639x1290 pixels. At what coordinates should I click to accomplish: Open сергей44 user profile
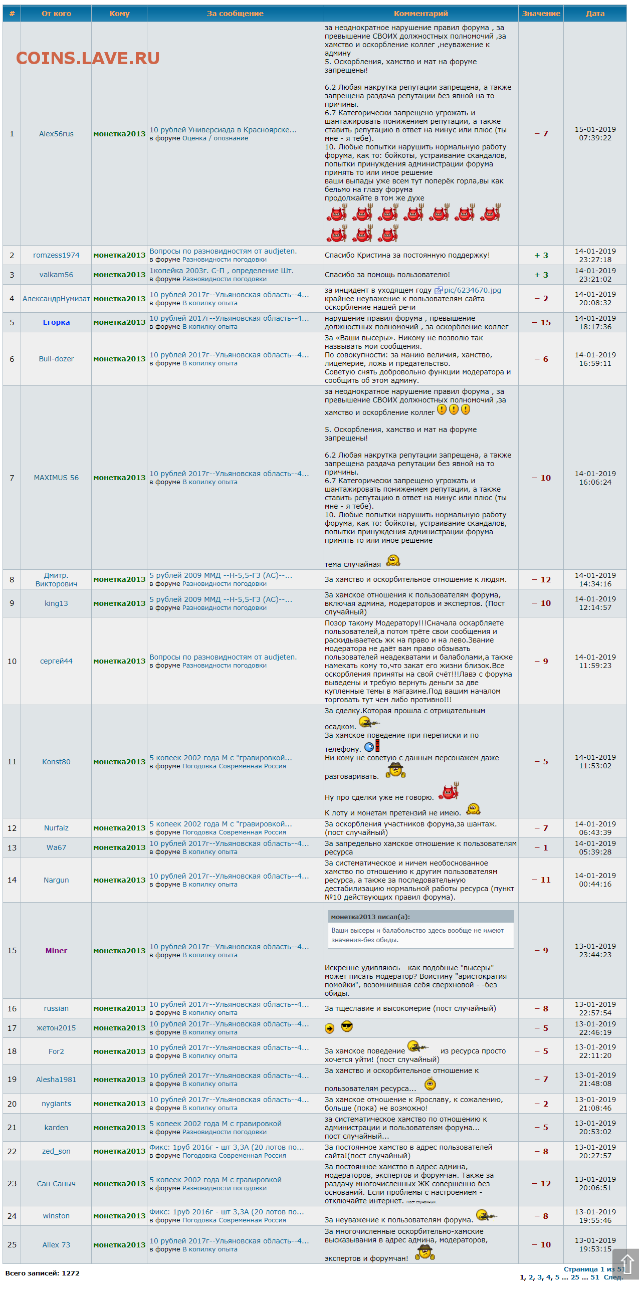tap(56, 661)
